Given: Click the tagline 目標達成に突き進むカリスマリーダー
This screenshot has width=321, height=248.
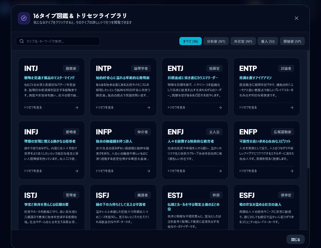Looking at the screenshot, I should pyautogui.click(x=193, y=78).
